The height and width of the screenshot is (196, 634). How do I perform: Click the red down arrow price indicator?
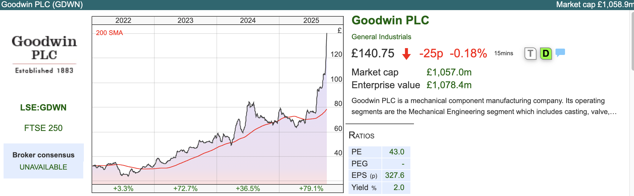(407, 54)
